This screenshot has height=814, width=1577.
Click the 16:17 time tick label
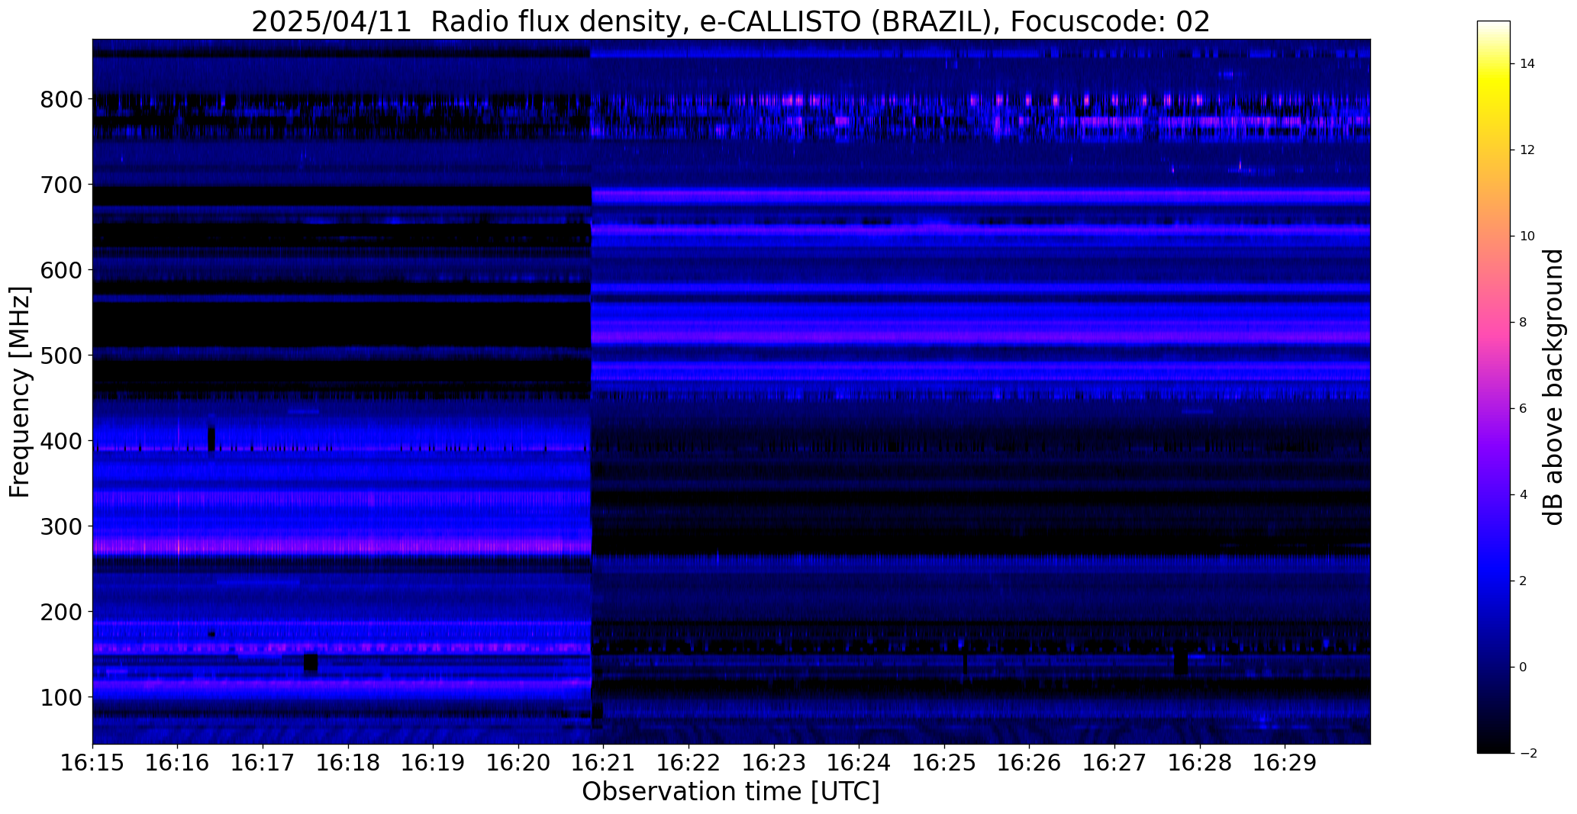(263, 764)
